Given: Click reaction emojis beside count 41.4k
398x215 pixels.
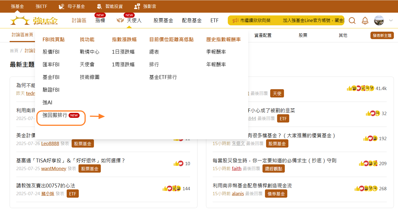Looking at the screenshot, I should point(361,88).
